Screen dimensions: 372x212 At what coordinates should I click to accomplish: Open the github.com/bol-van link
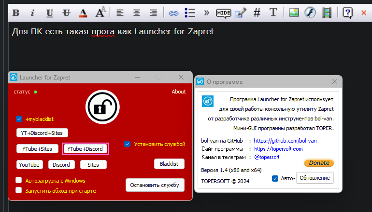click(x=285, y=141)
